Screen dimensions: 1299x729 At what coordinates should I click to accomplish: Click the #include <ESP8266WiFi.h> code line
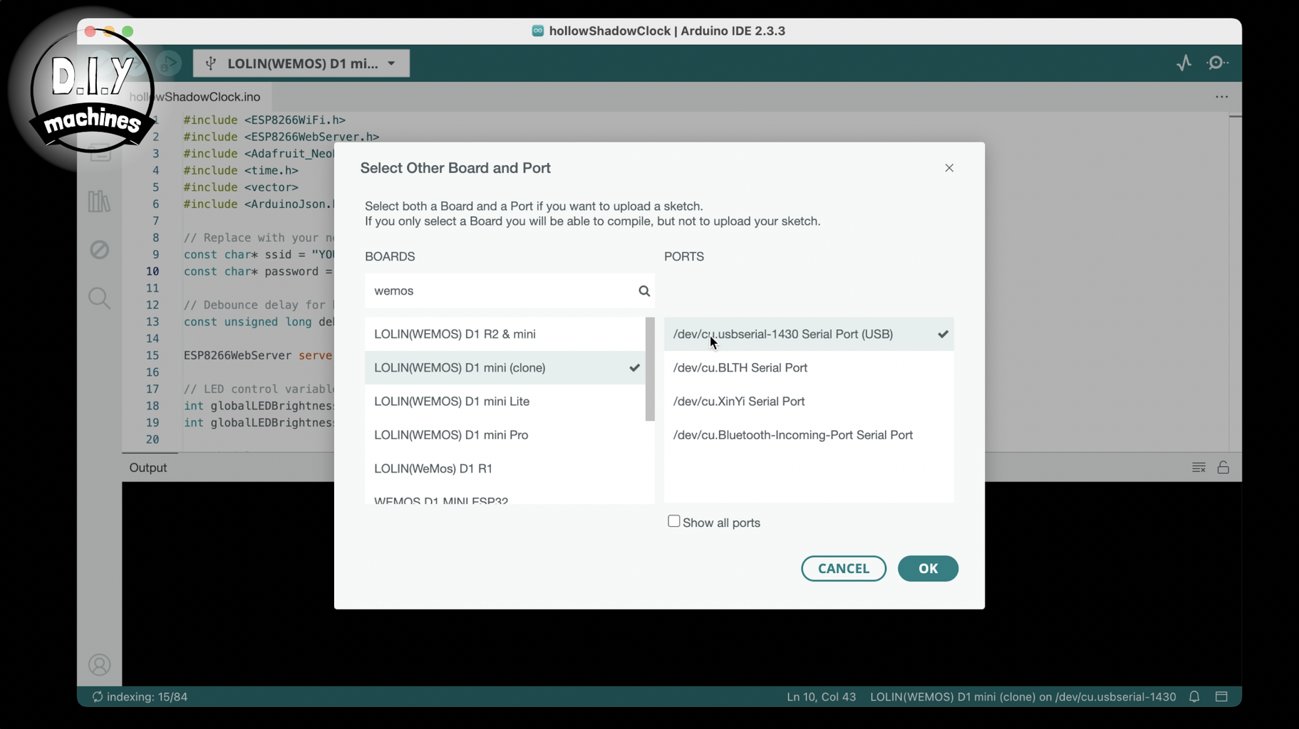tap(264, 120)
